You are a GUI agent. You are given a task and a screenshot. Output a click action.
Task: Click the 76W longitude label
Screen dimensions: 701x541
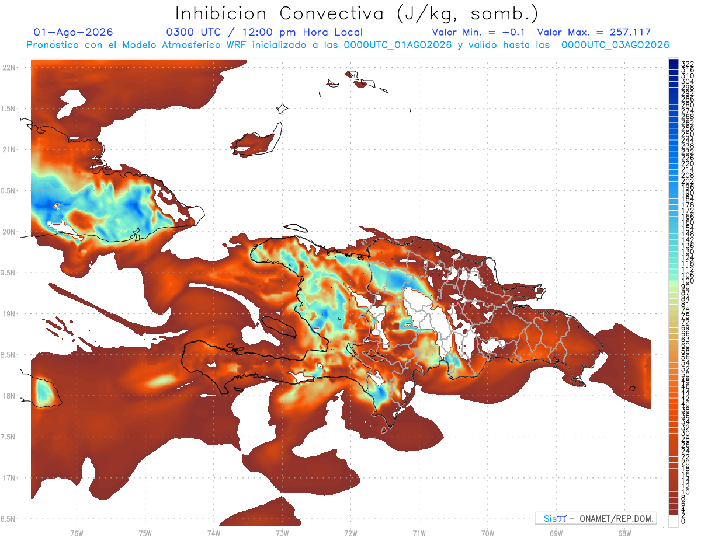coord(77,533)
